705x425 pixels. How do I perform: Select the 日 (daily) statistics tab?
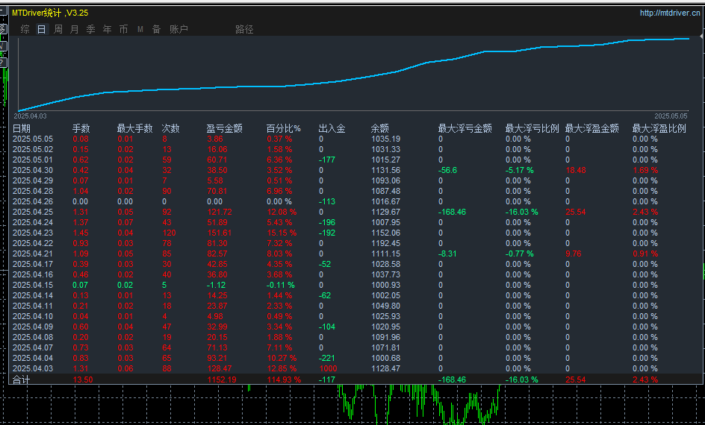click(42, 30)
